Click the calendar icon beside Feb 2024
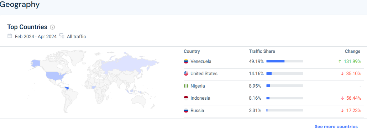 pyautogui.click(x=10, y=36)
